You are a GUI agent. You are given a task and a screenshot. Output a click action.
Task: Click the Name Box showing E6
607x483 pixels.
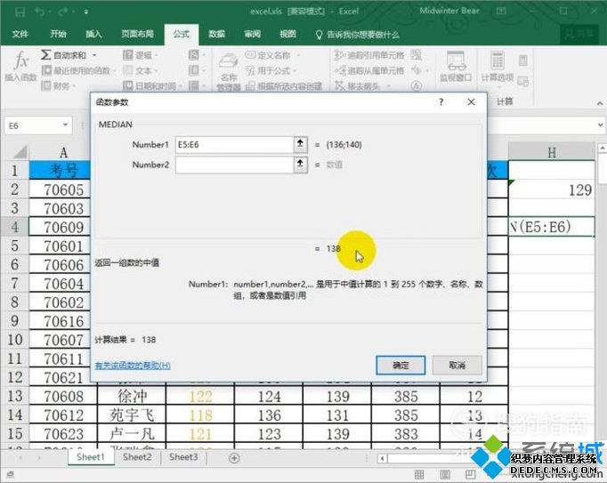click(x=33, y=125)
